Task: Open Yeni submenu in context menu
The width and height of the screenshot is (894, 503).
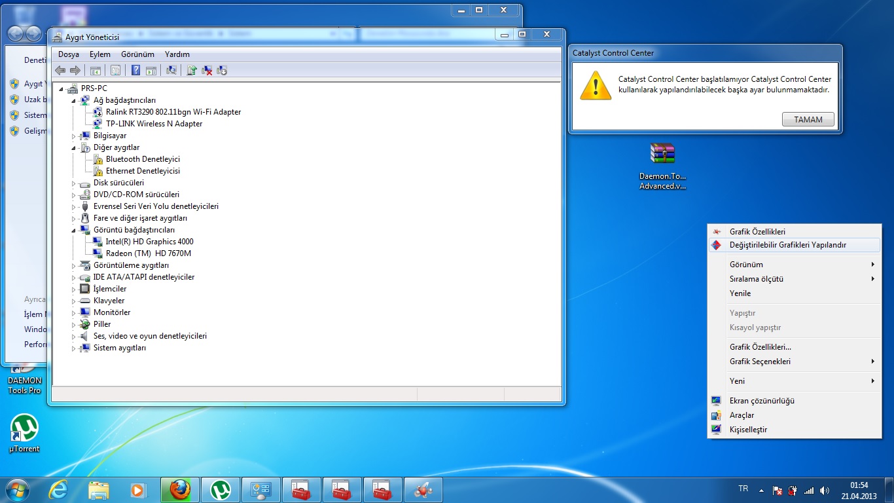Action: coord(795,381)
